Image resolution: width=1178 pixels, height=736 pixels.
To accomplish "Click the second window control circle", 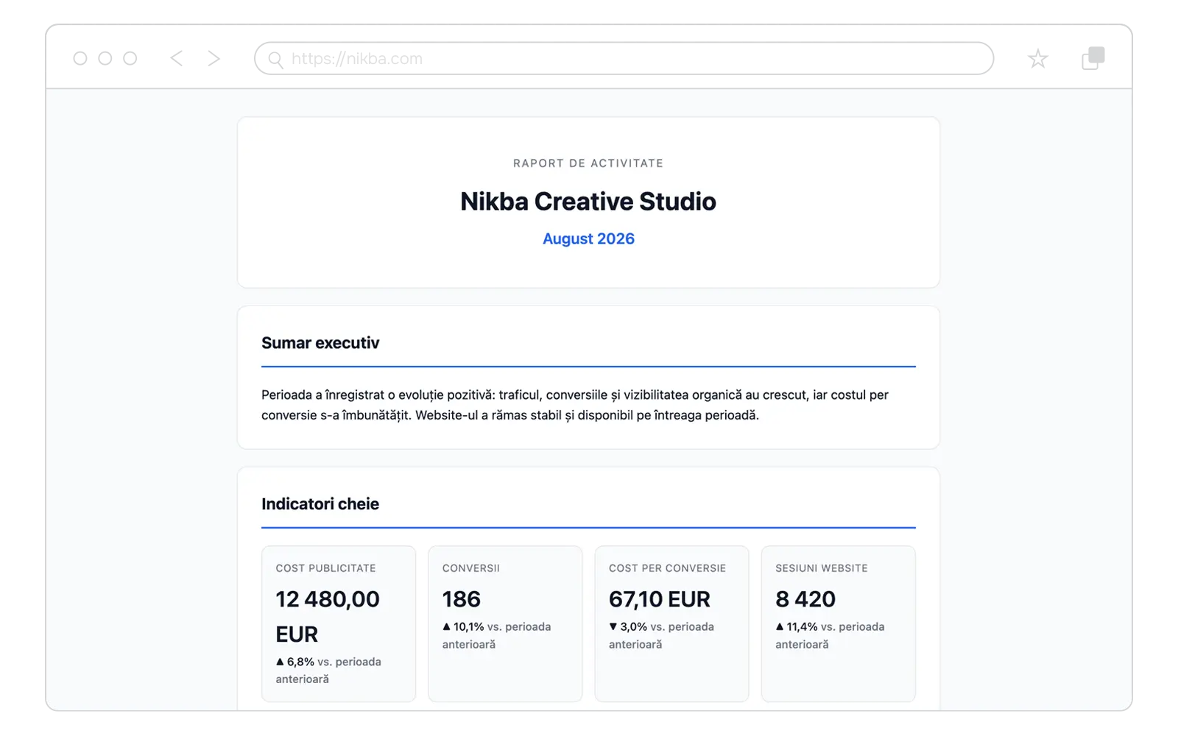I will (x=105, y=58).
